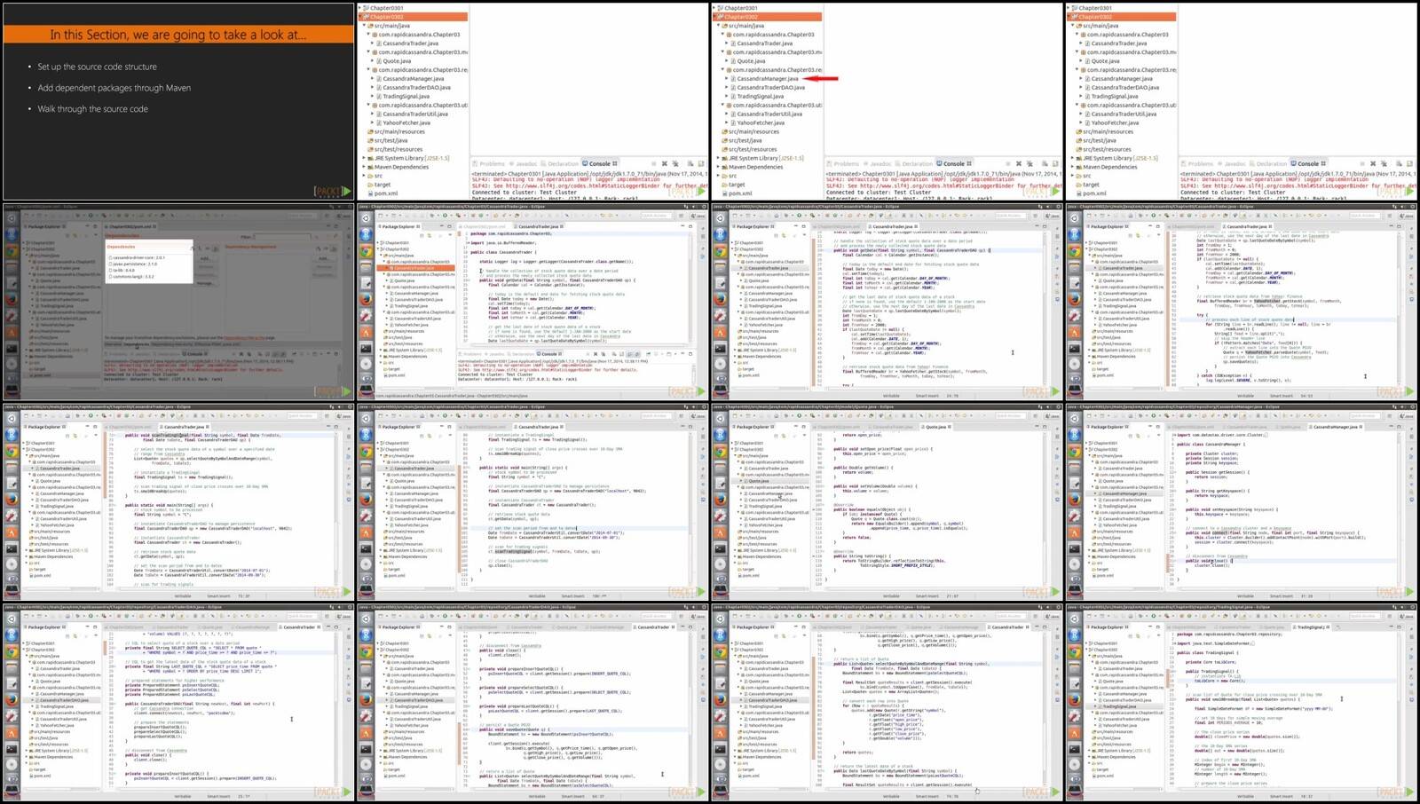Expand CassandraTrader.java node in the red-arrow frame
The width and height of the screenshot is (1420, 804).
pyautogui.click(x=727, y=43)
